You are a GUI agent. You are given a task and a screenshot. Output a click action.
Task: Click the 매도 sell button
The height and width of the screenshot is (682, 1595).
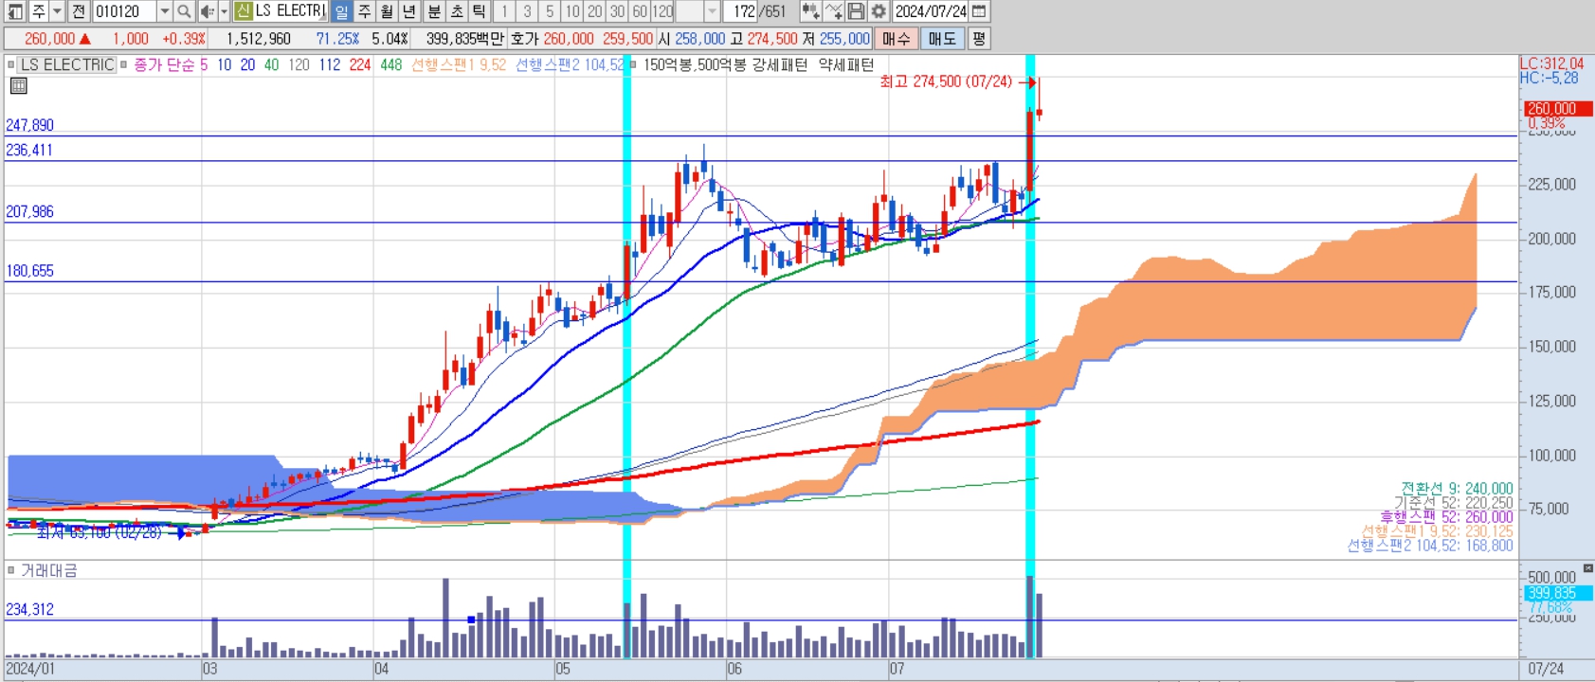tap(942, 39)
